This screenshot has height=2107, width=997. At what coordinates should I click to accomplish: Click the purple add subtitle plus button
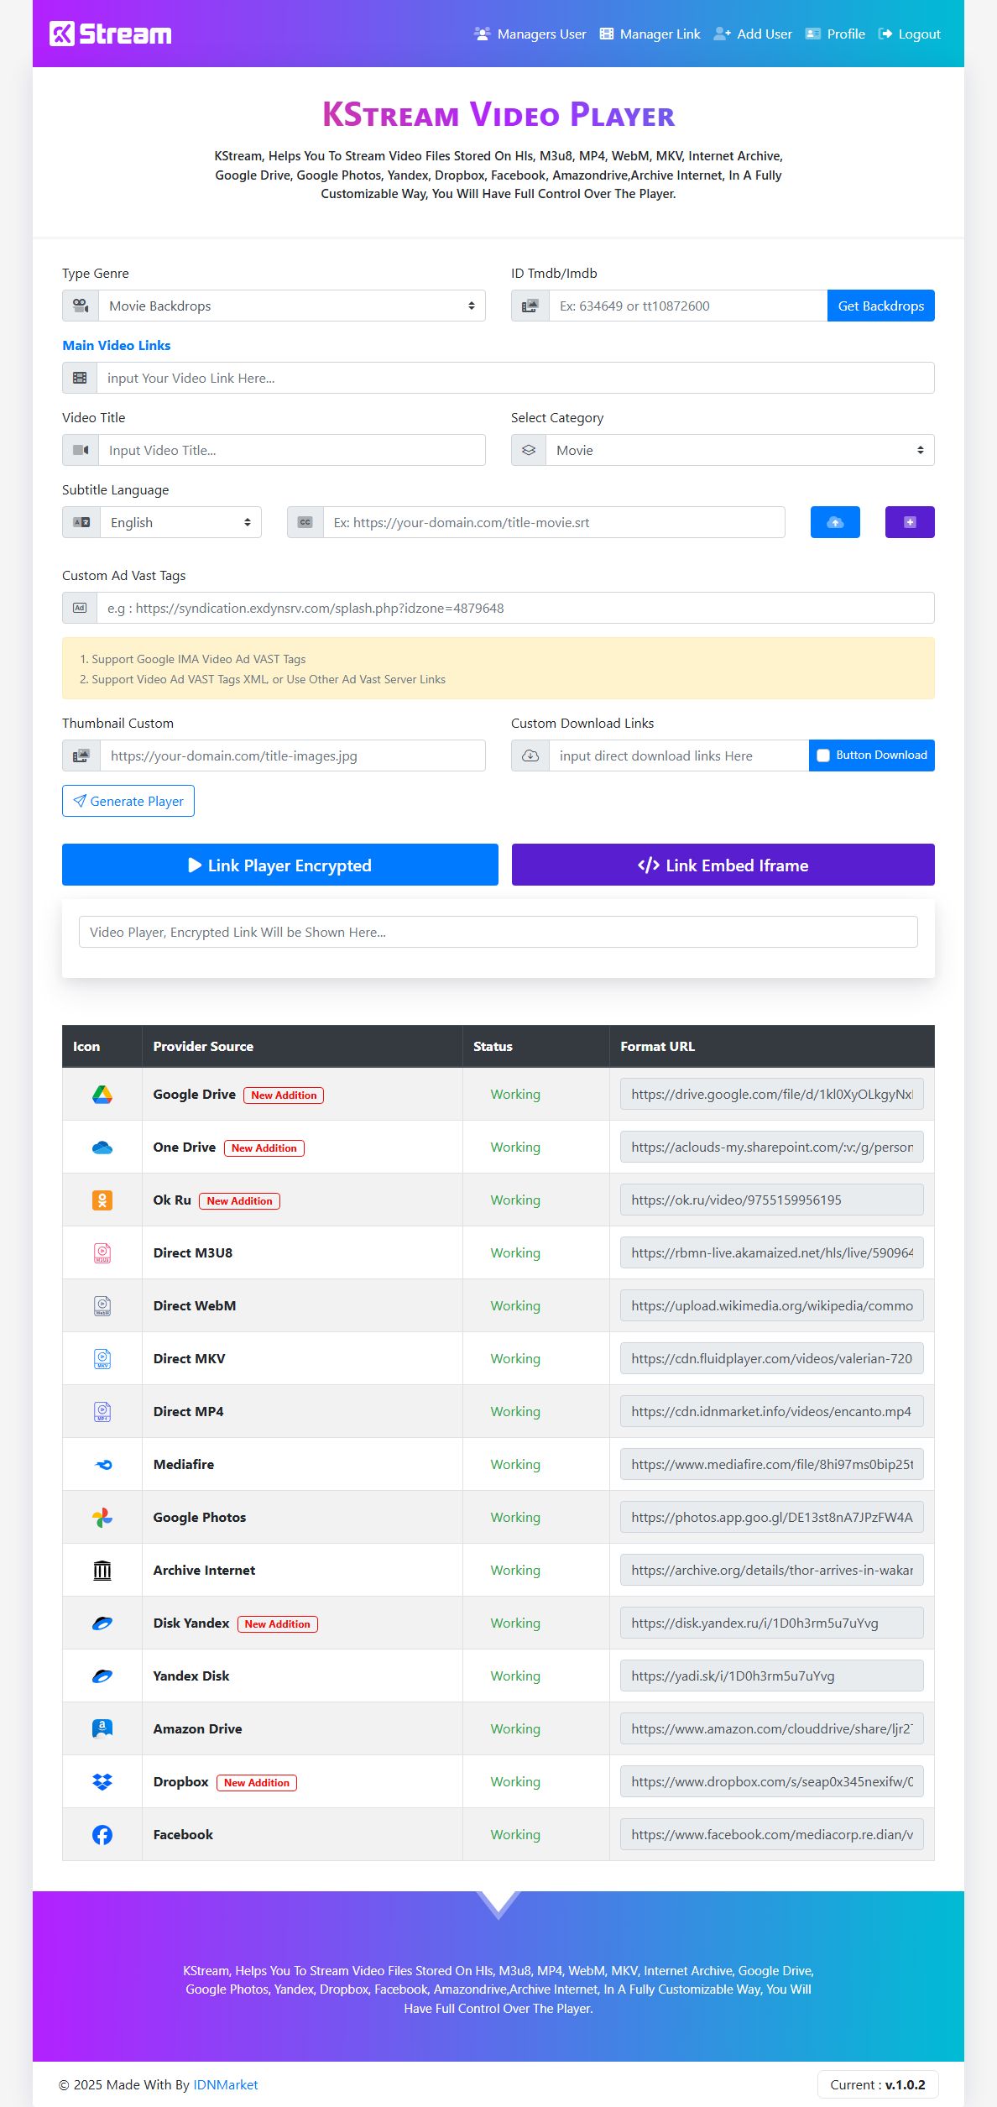[910, 522]
